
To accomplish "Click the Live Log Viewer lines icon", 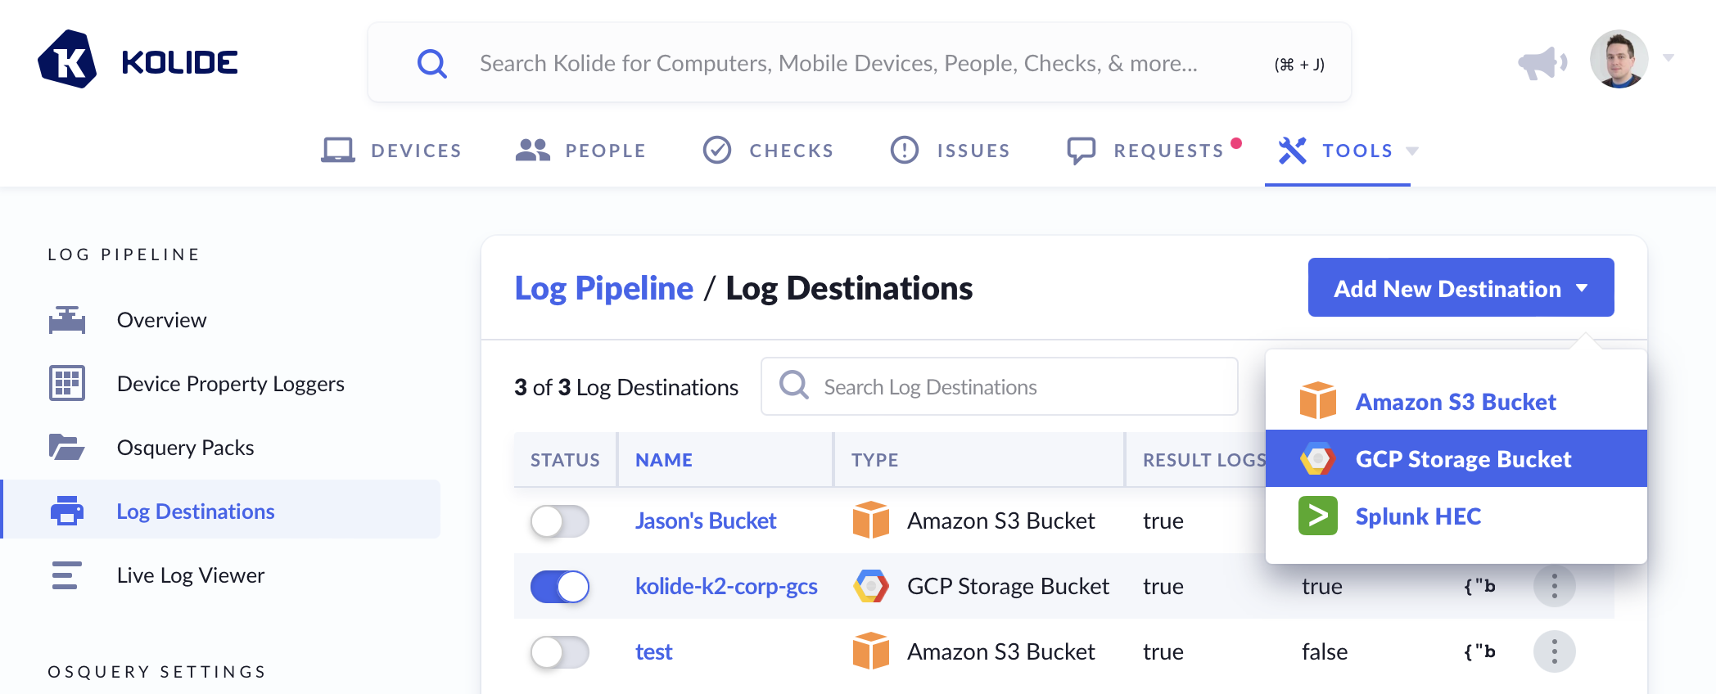I will coord(67,575).
